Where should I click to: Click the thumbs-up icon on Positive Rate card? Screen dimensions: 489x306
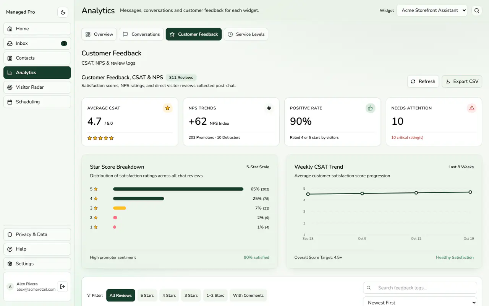tap(370, 108)
